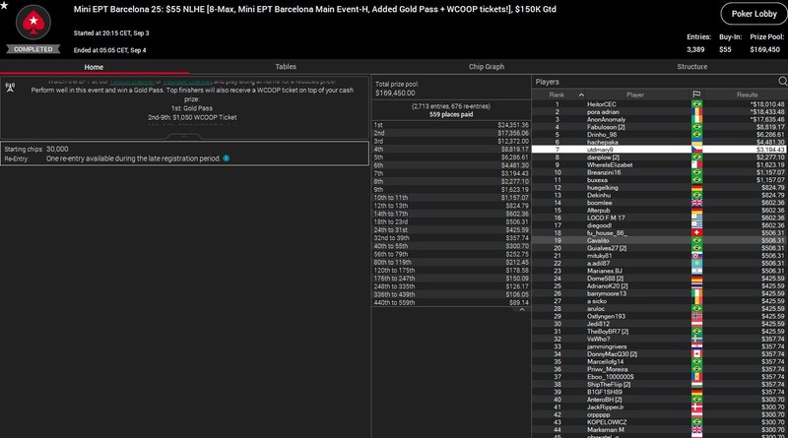Click the 10th to 11th payout row

click(451, 198)
